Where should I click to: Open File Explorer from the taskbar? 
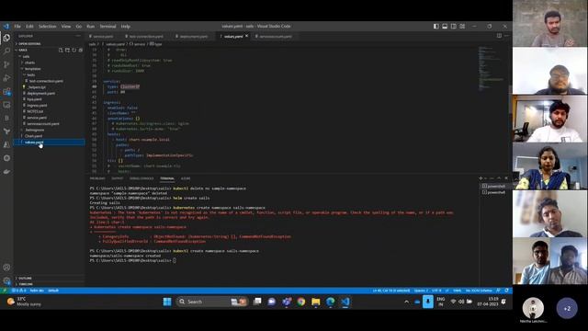click(x=316, y=302)
